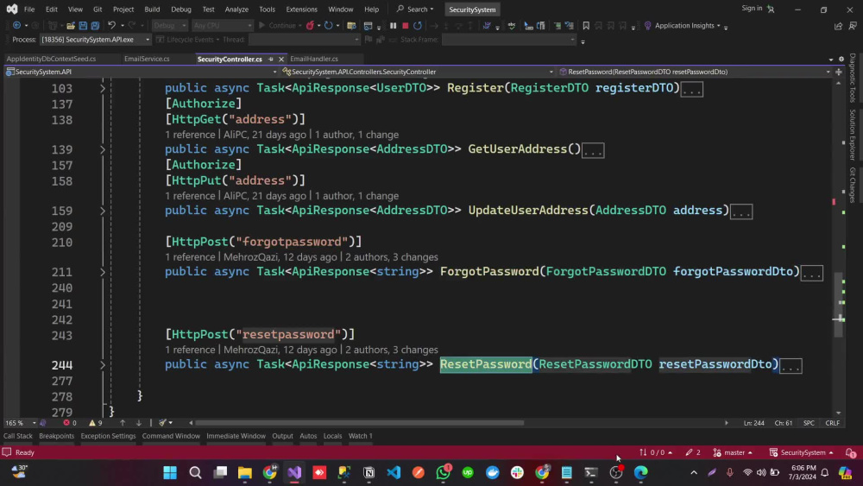Click the Continue debugging button
The height and width of the screenshot is (486, 863).
tap(279, 25)
